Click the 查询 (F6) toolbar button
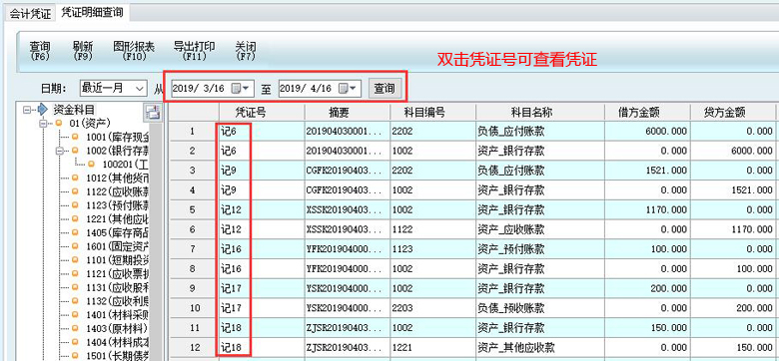The image size is (779, 361). [39, 51]
